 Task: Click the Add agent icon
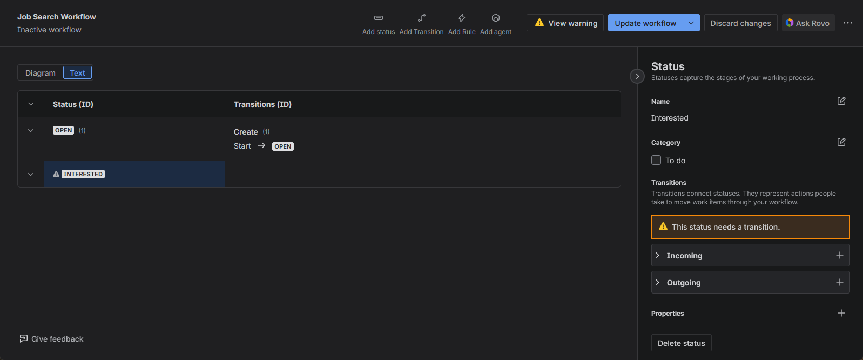(x=496, y=18)
